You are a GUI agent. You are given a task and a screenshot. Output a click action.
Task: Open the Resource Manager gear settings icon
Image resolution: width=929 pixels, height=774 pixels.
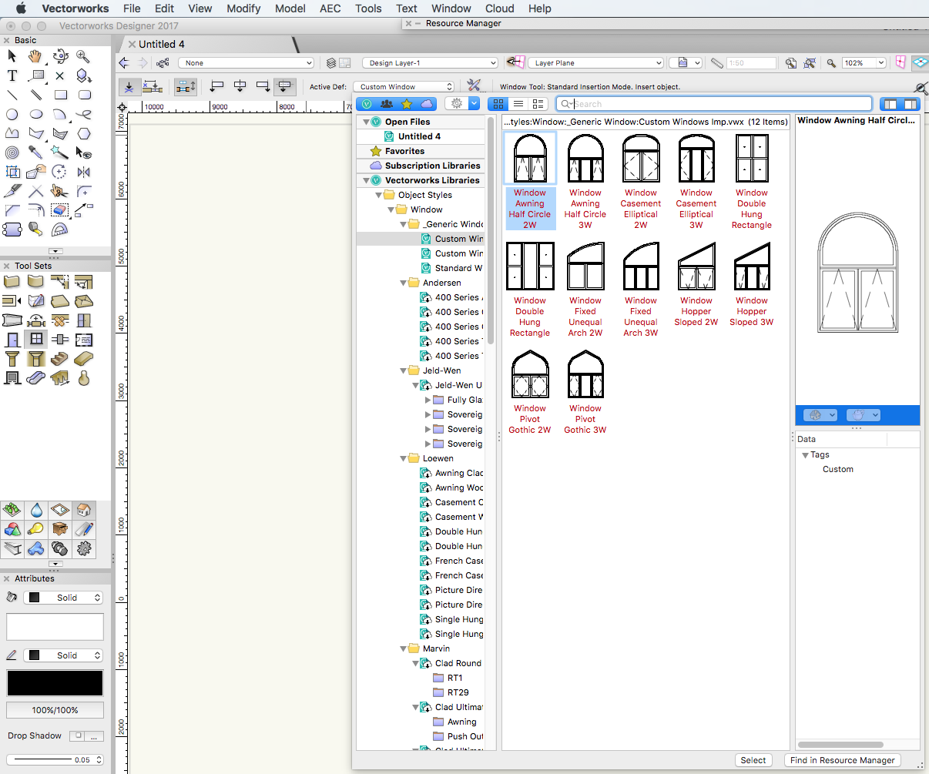point(457,102)
